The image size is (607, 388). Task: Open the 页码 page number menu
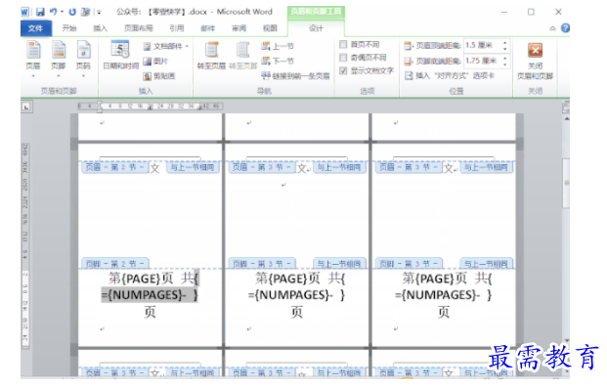83,59
